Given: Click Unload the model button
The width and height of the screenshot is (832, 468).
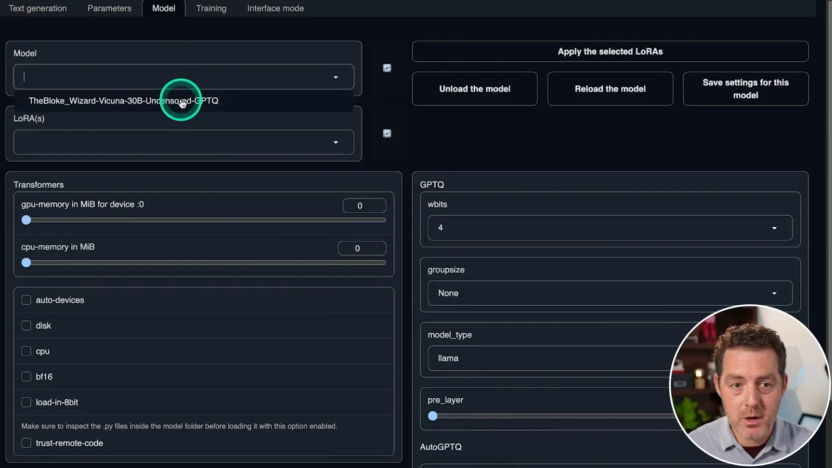Looking at the screenshot, I should 475,89.
